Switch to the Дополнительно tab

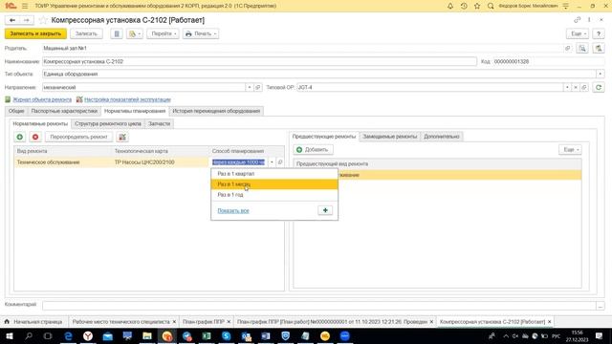point(442,137)
